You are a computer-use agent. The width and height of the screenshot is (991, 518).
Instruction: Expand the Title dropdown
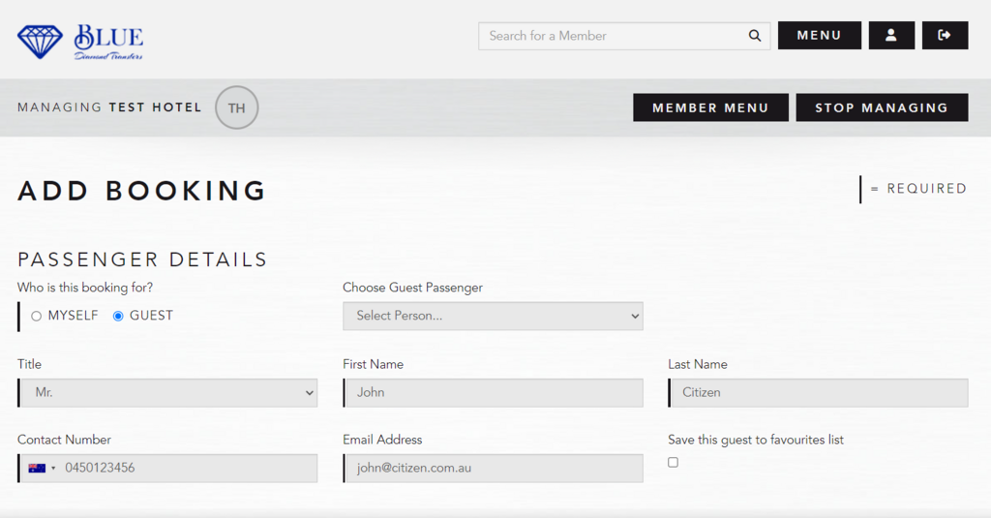(168, 393)
